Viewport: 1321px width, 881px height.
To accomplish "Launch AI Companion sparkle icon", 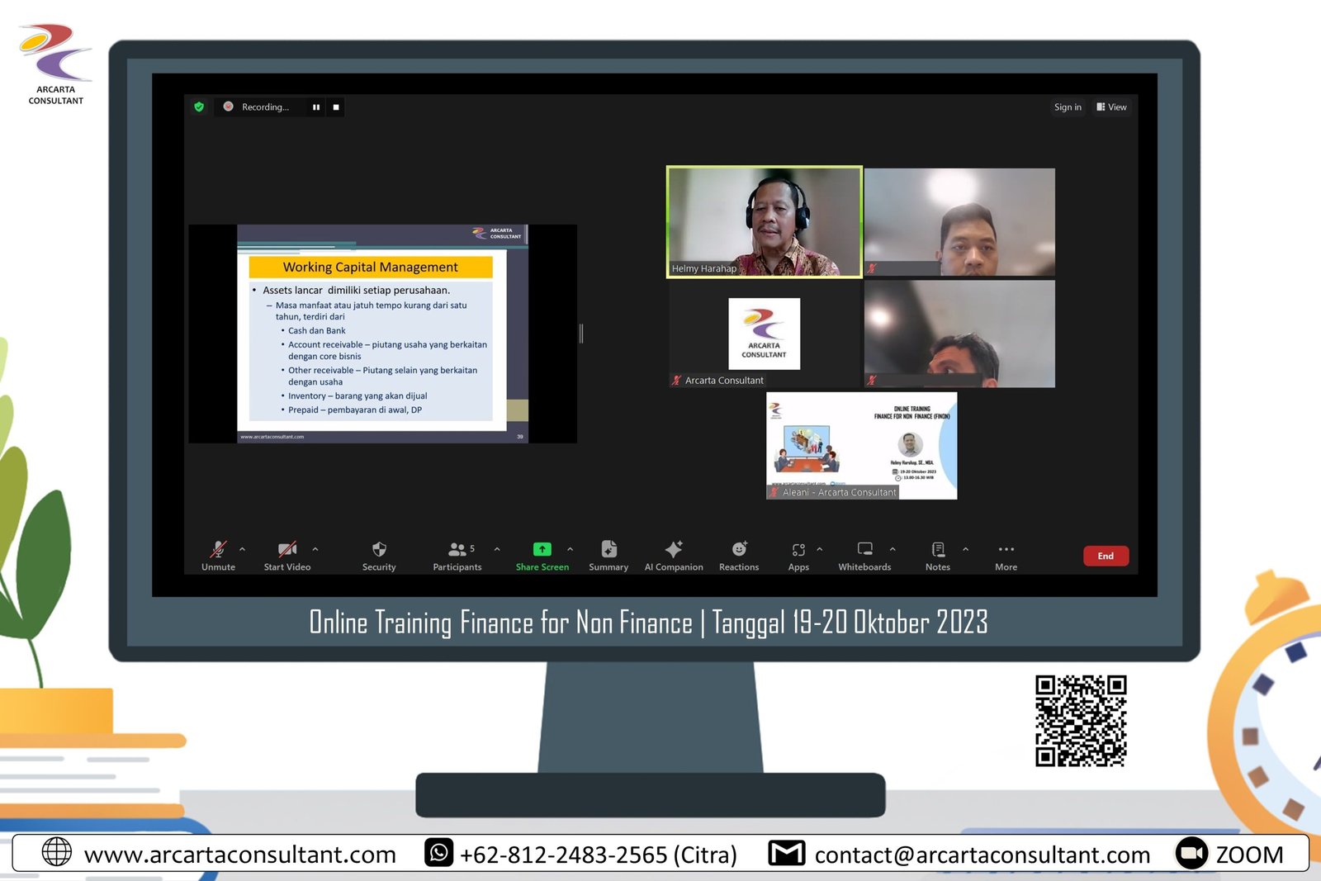I will tap(674, 551).
